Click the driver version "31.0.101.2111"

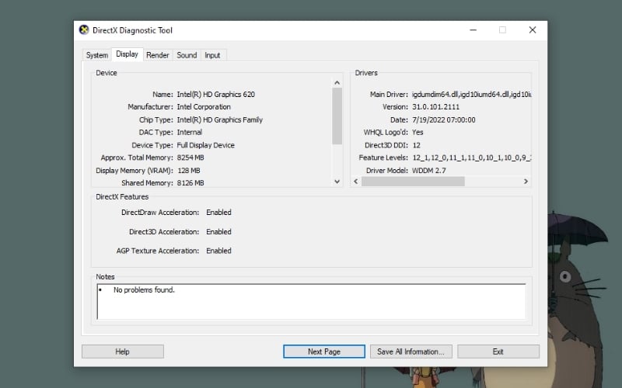tap(435, 107)
